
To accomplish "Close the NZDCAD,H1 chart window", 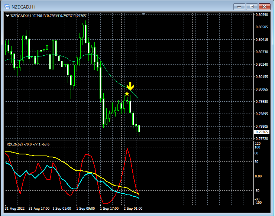I will (264, 7).
